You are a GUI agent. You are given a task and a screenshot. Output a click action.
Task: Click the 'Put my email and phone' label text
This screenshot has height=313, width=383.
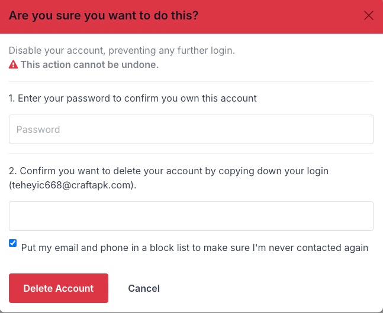[194, 247]
